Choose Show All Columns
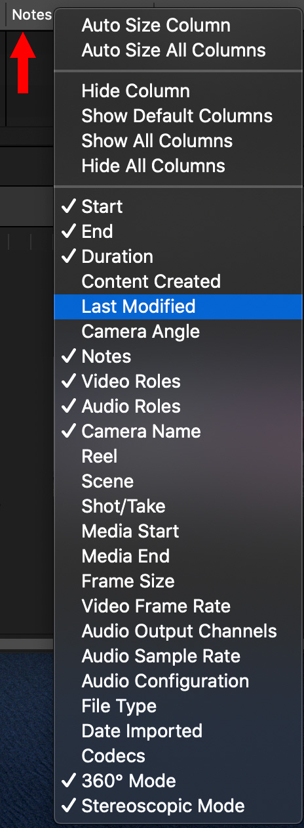Screen dimensions: 304x828 178,141
